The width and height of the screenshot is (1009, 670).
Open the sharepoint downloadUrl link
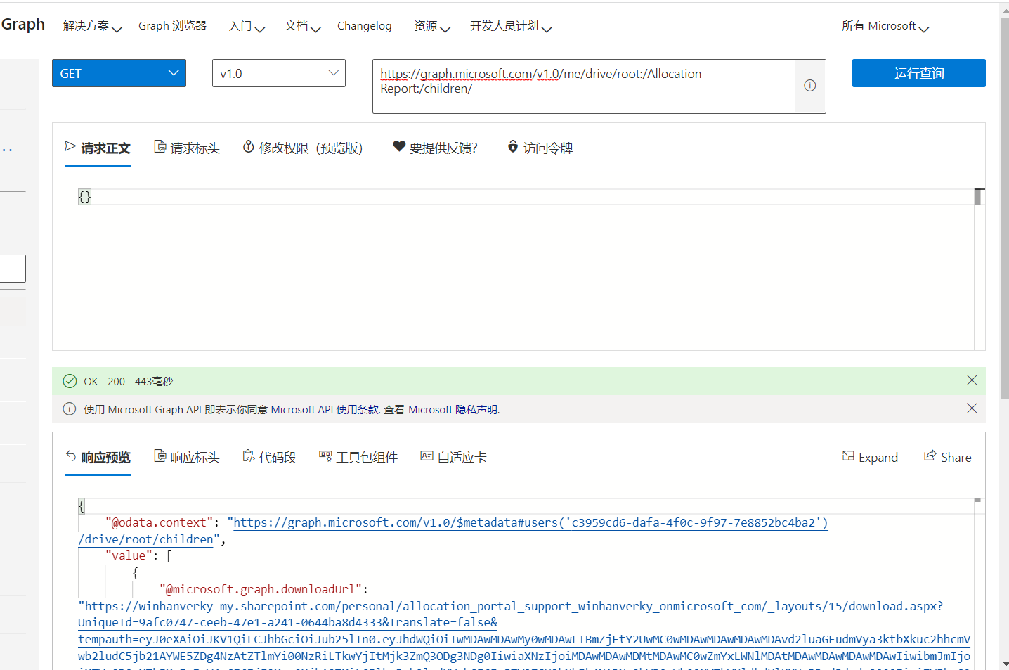click(x=514, y=606)
